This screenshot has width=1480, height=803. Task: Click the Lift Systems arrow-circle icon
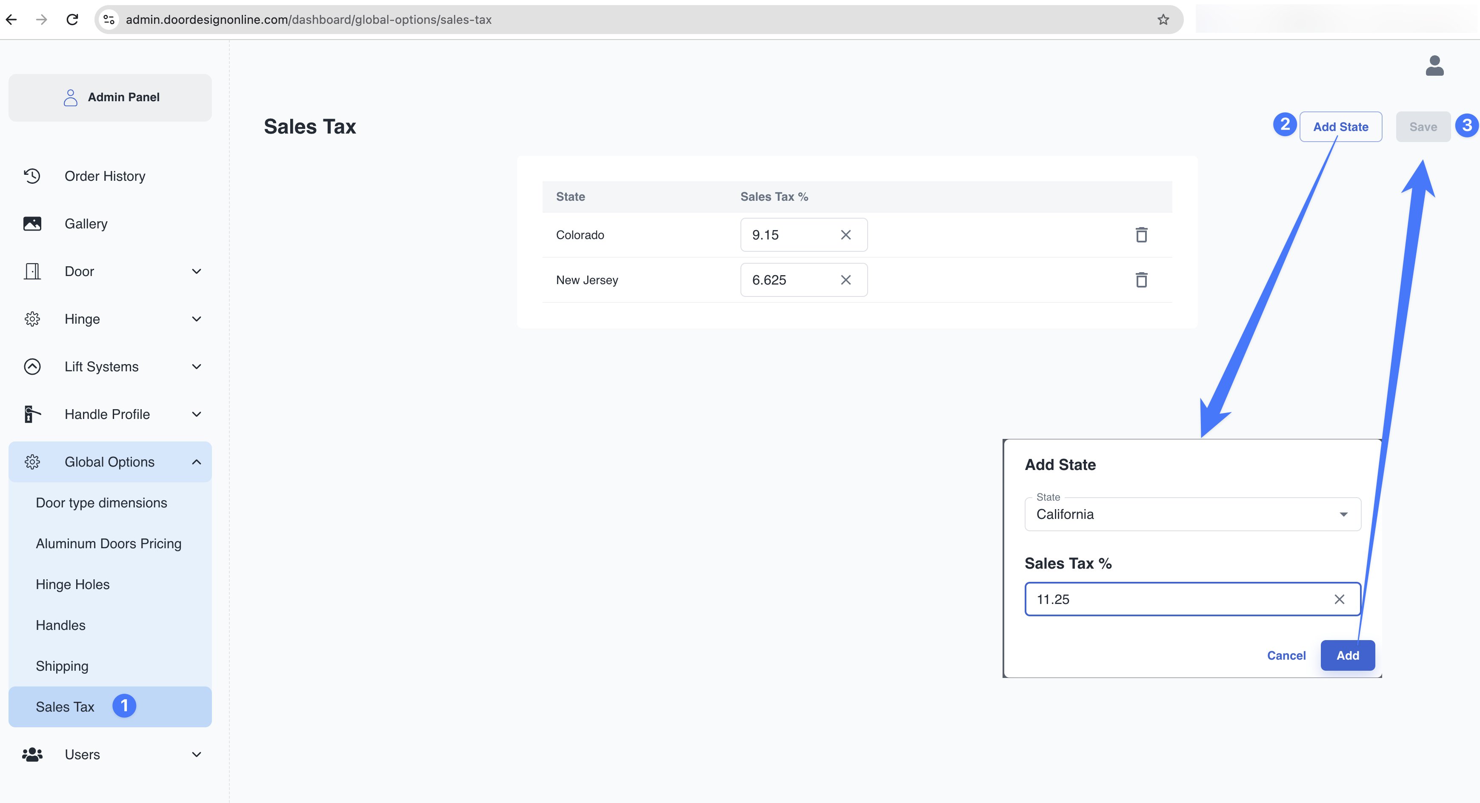click(32, 367)
